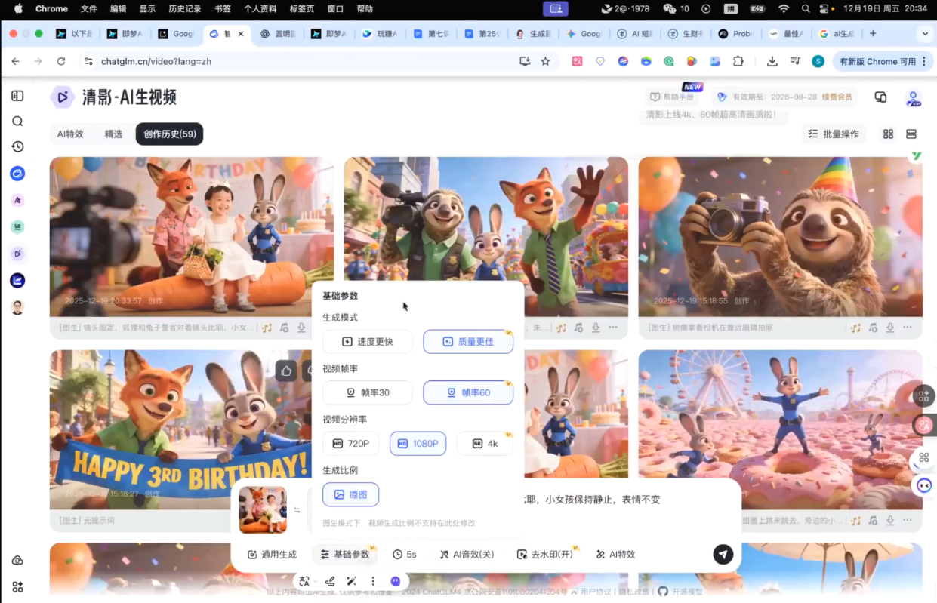Collapse the 基础参数 settings panel
The image size is (937, 603).
[345, 555]
